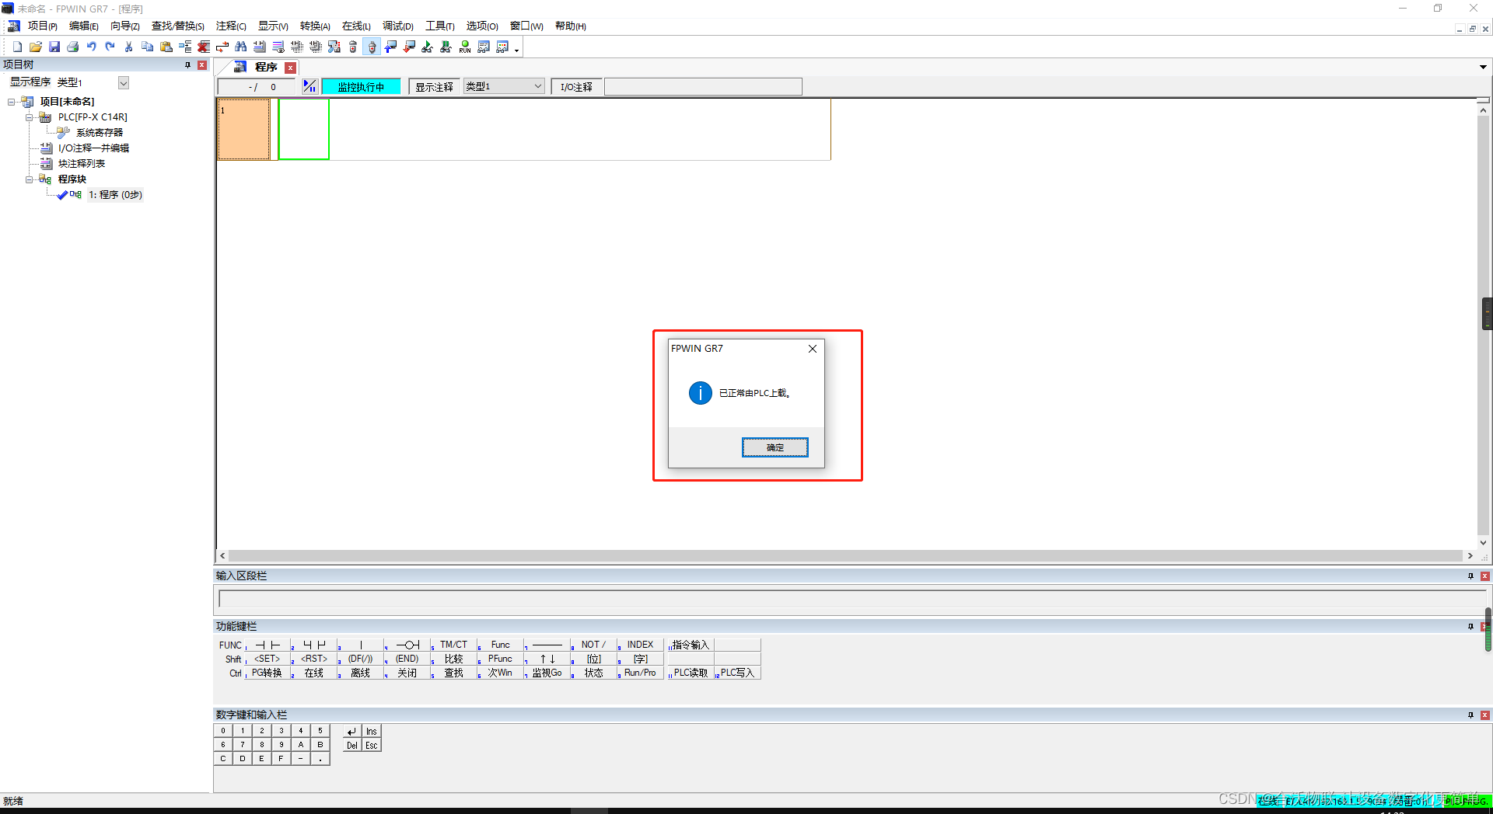Image resolution: width=1493 pixels, height=814 pixels.
Task: Click the I/O comment input field
Action: (703, 87)
